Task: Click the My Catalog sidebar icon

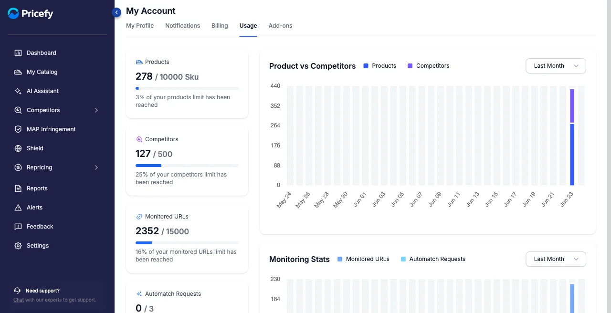Action: pos(18,72)
